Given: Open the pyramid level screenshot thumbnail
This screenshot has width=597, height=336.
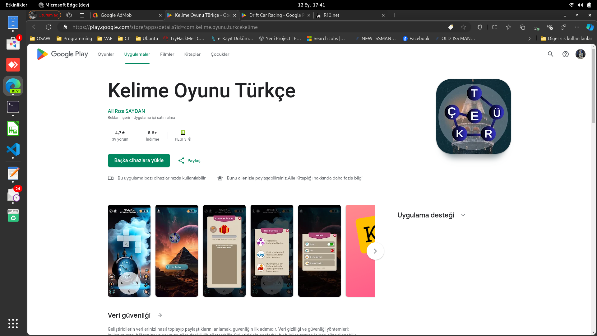Looking at the screenshot, I should click(x=177, y=251).
